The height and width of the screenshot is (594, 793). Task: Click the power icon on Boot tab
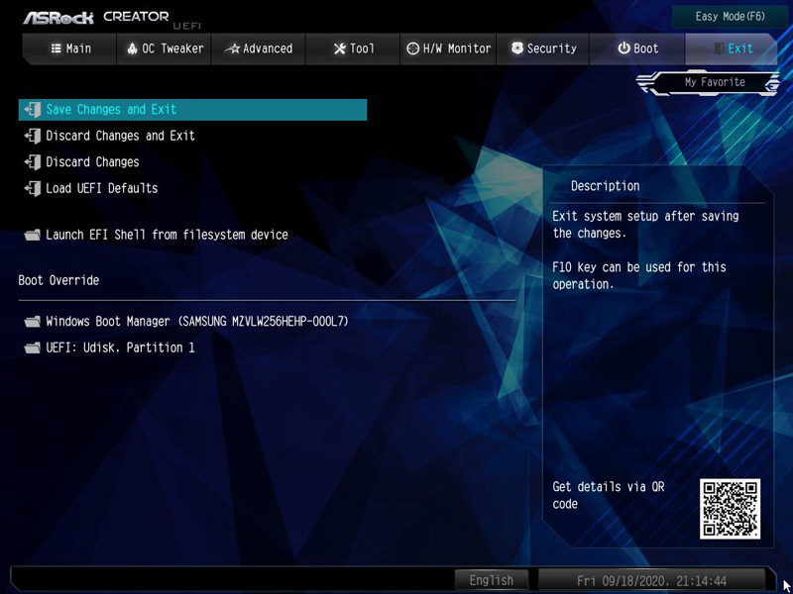pyautogui.click(x=624, y=49)
